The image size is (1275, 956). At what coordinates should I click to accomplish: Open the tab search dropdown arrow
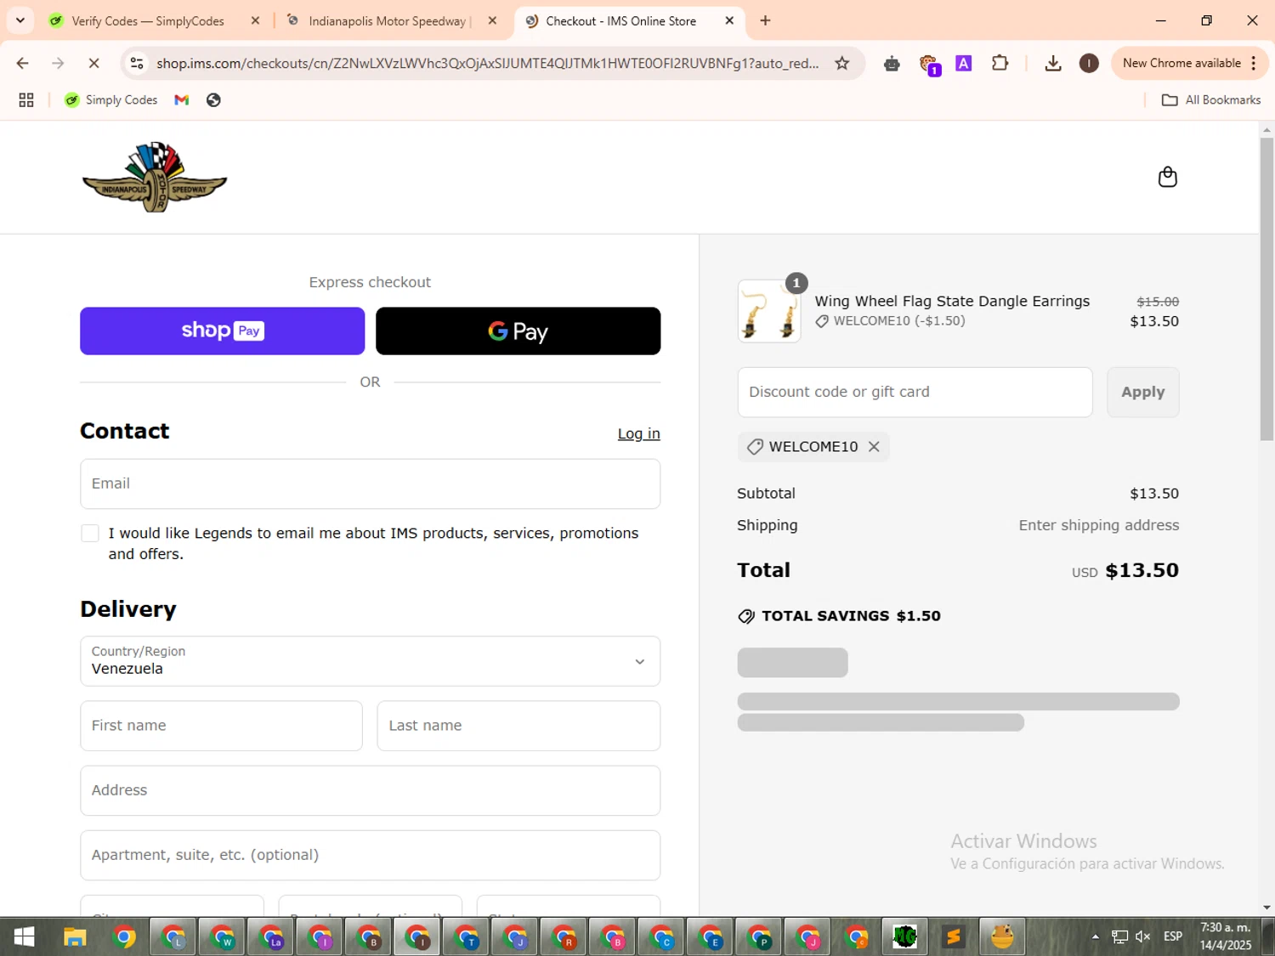pos(20,20)
